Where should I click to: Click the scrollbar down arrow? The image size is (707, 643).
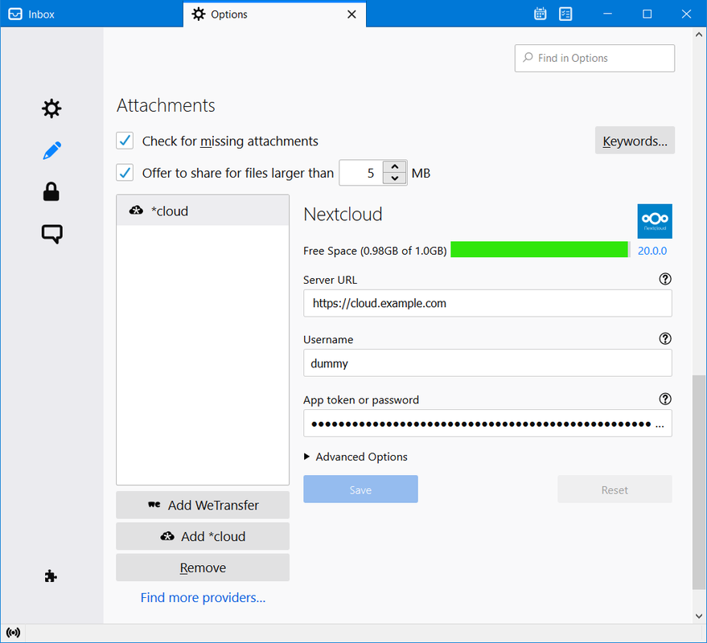point(699,616)
